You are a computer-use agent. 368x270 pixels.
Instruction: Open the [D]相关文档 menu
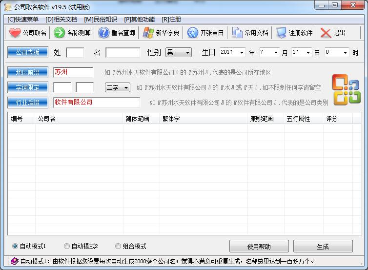(61, 19)
